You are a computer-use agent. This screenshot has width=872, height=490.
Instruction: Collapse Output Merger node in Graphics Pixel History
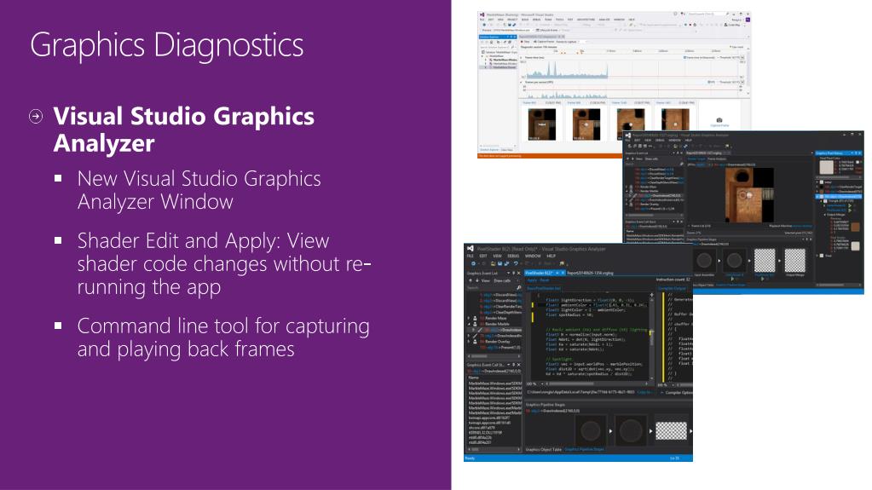[x=824, y=215]
